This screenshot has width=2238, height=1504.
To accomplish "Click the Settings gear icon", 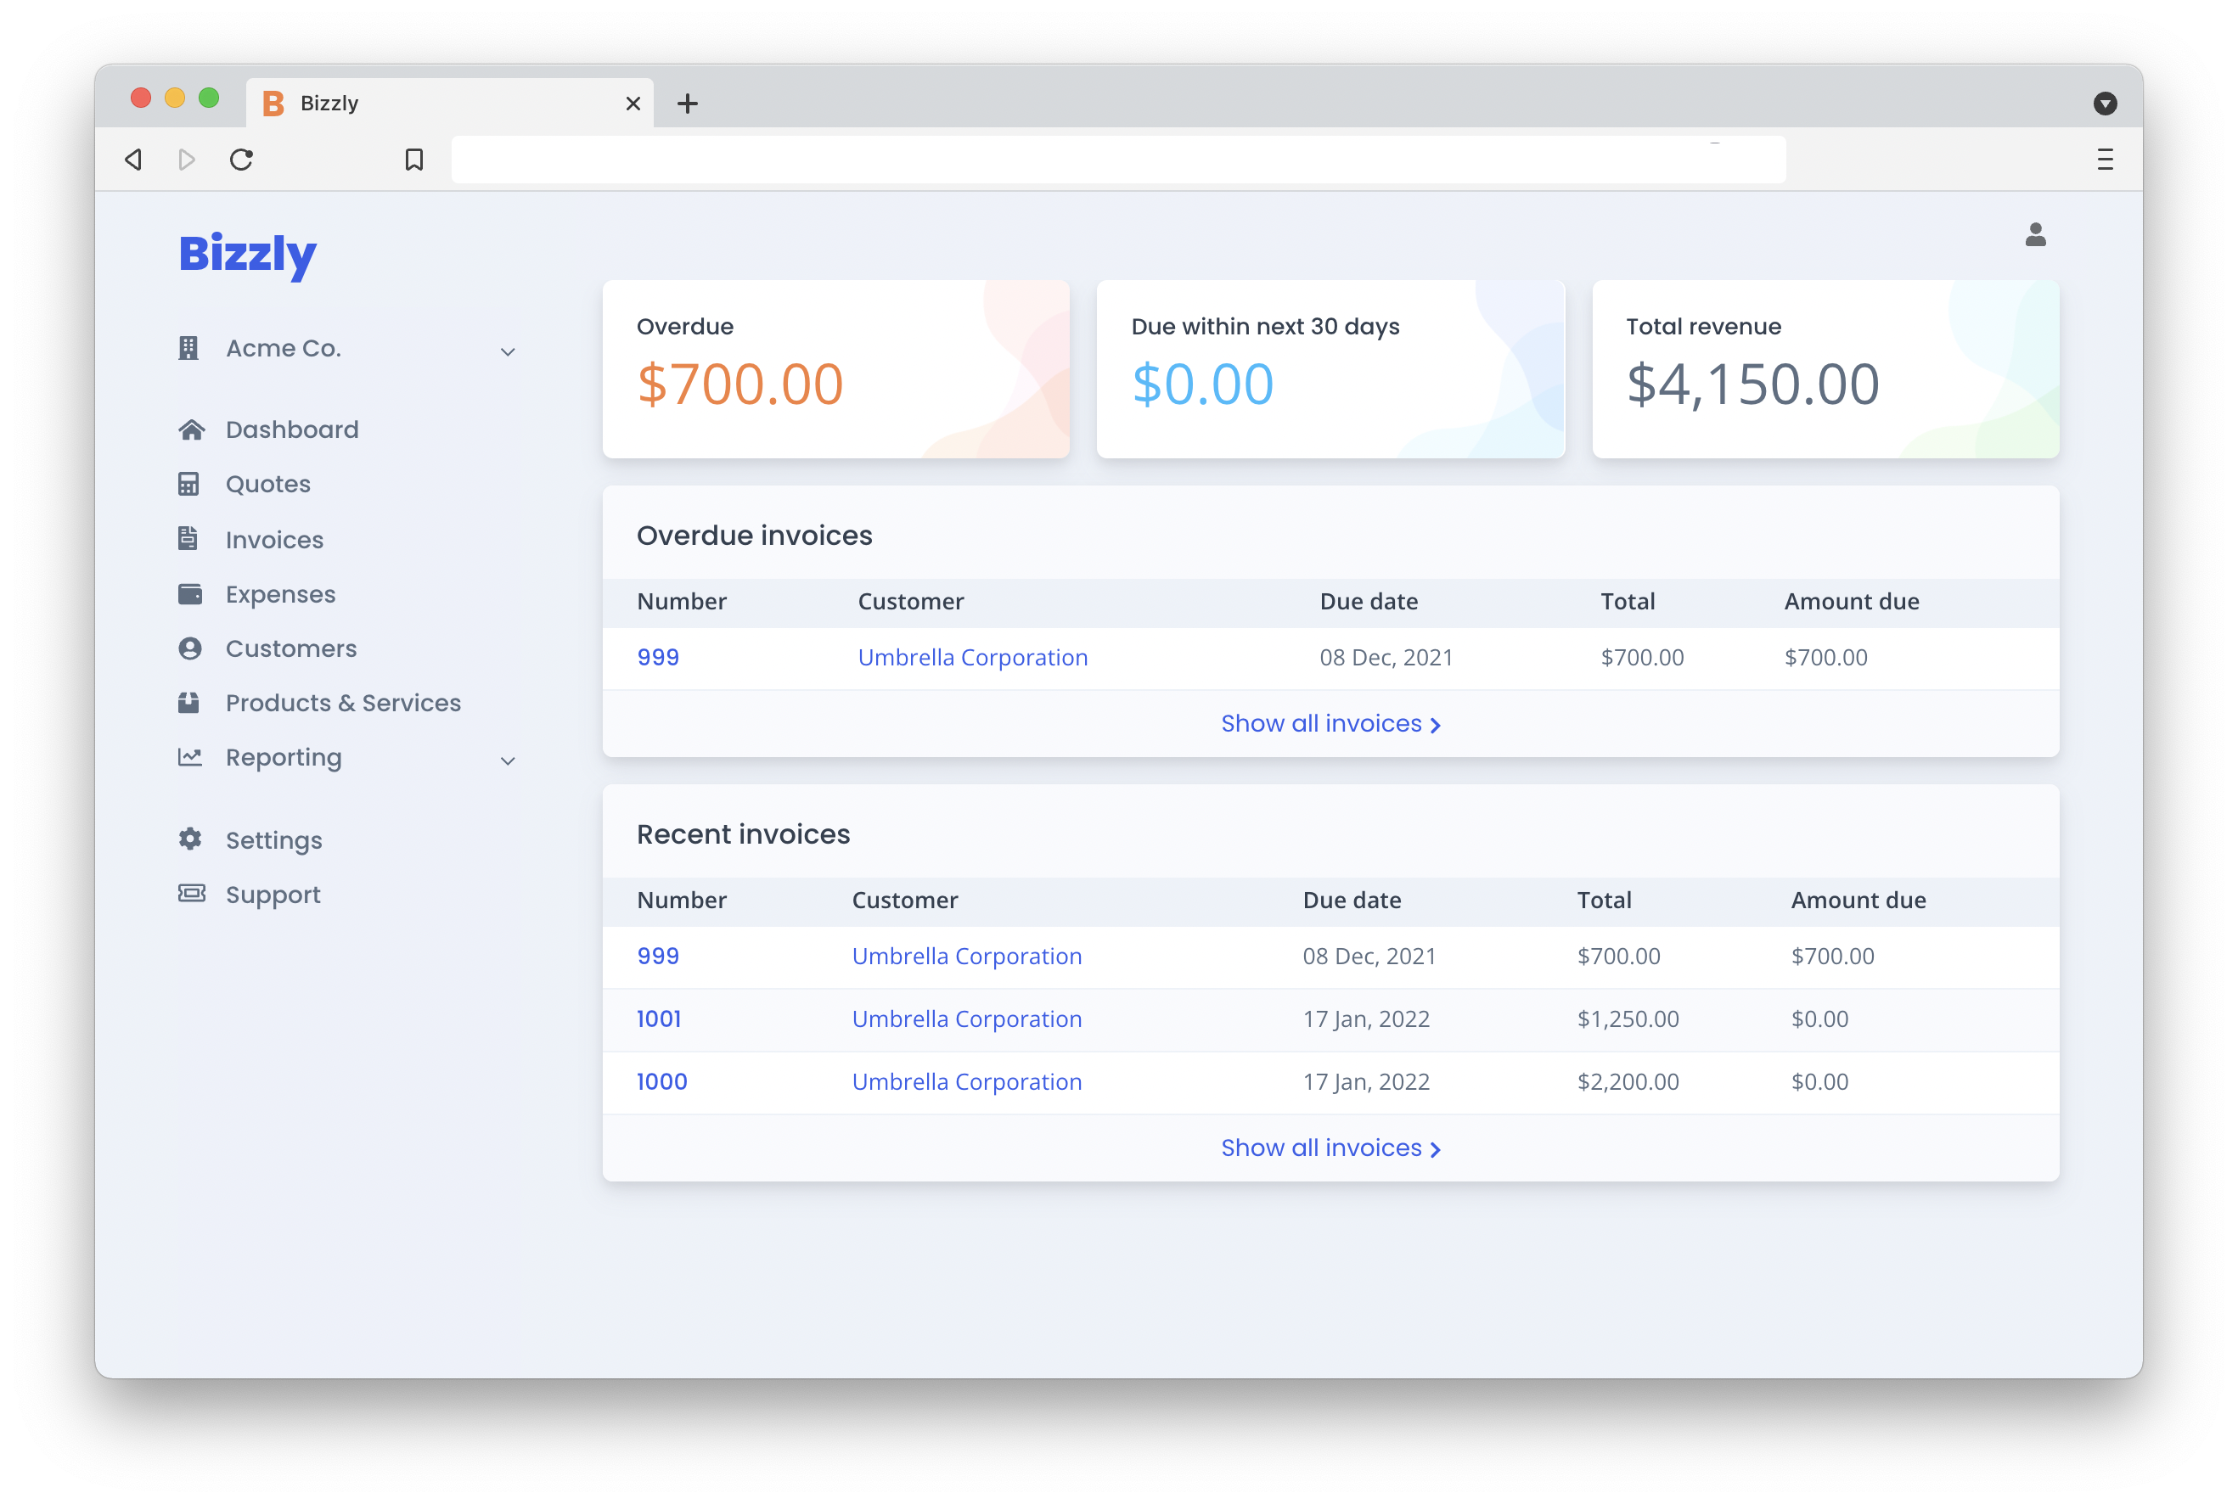I will 189,839.
